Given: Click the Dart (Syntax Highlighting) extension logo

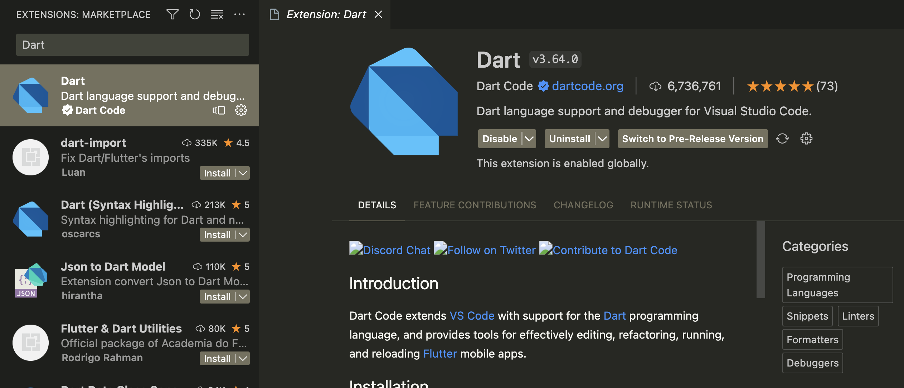Looking at the screenshot, I should click(31, 219).
